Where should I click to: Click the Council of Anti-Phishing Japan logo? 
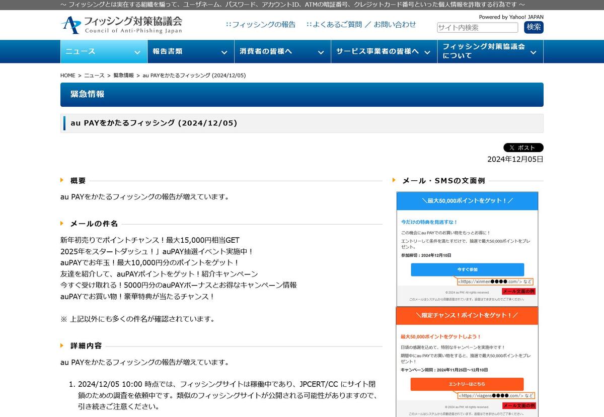click(x=121, y=25)
